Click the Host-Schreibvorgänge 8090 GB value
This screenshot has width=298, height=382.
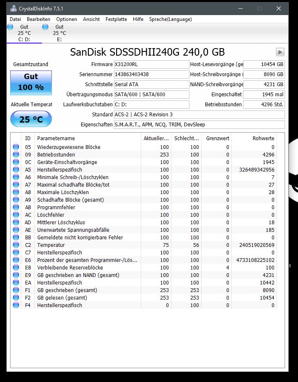point(264,74)
